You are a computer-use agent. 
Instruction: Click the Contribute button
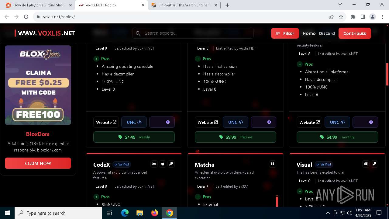point(355,33)
